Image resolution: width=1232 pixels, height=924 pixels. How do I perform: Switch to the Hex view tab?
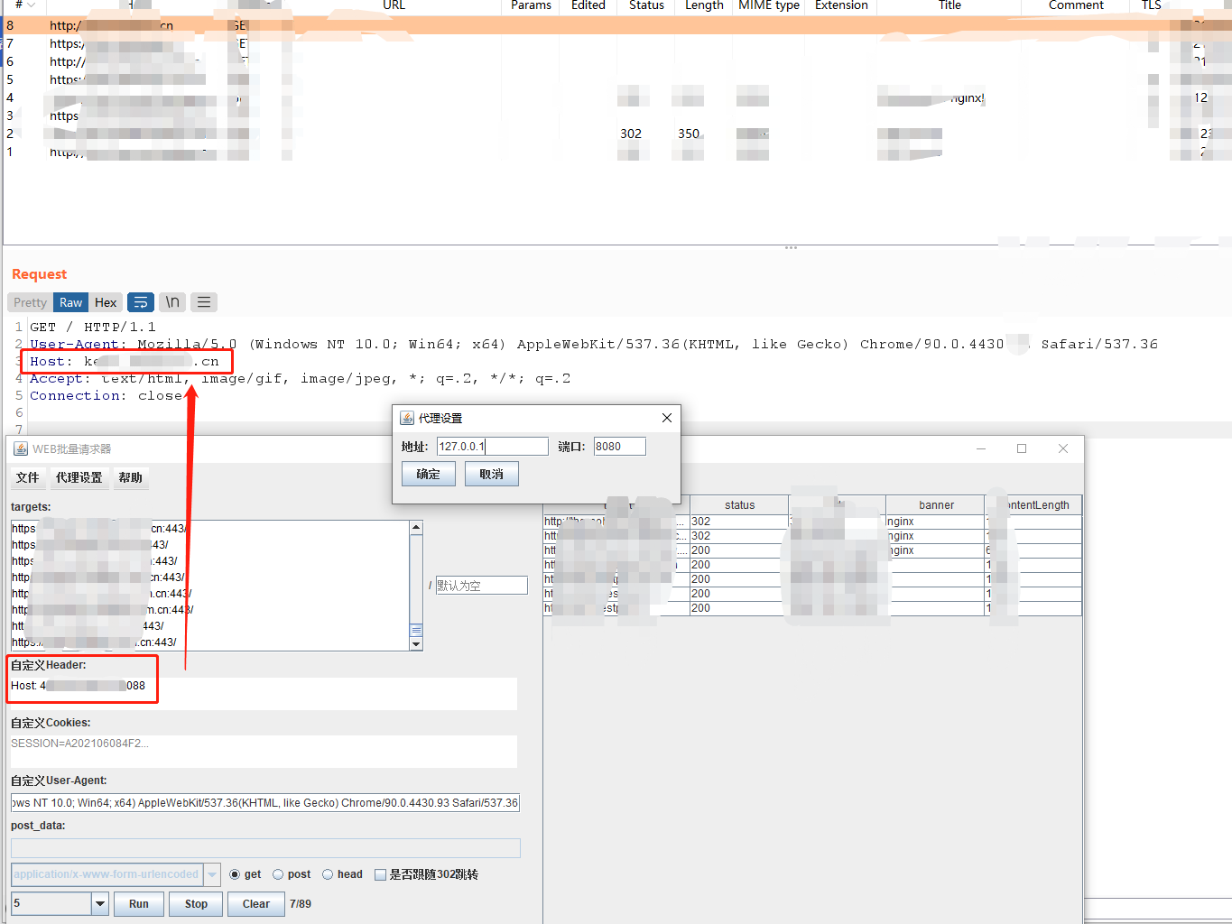coord(106,301)
